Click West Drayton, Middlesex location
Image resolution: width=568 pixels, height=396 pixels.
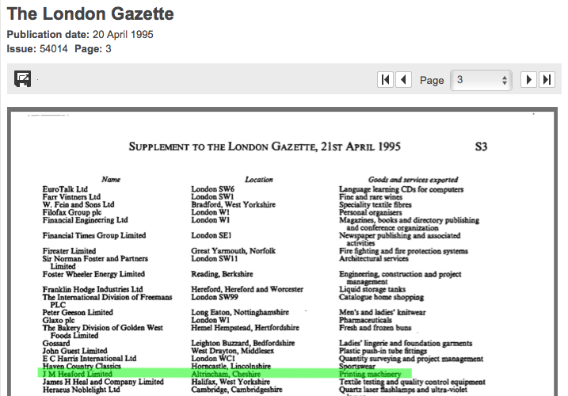click(233, 351)
